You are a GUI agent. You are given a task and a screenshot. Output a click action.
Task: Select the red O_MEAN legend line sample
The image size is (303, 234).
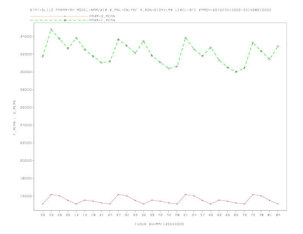[59, 16]
